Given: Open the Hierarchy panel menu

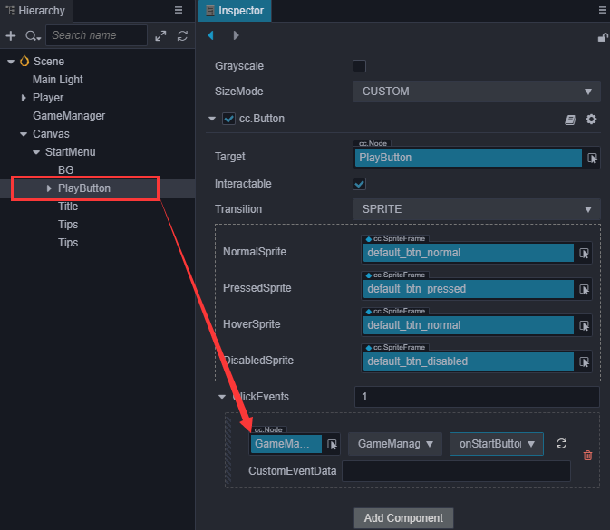Looking at the screenshot, I should [178, 10].
